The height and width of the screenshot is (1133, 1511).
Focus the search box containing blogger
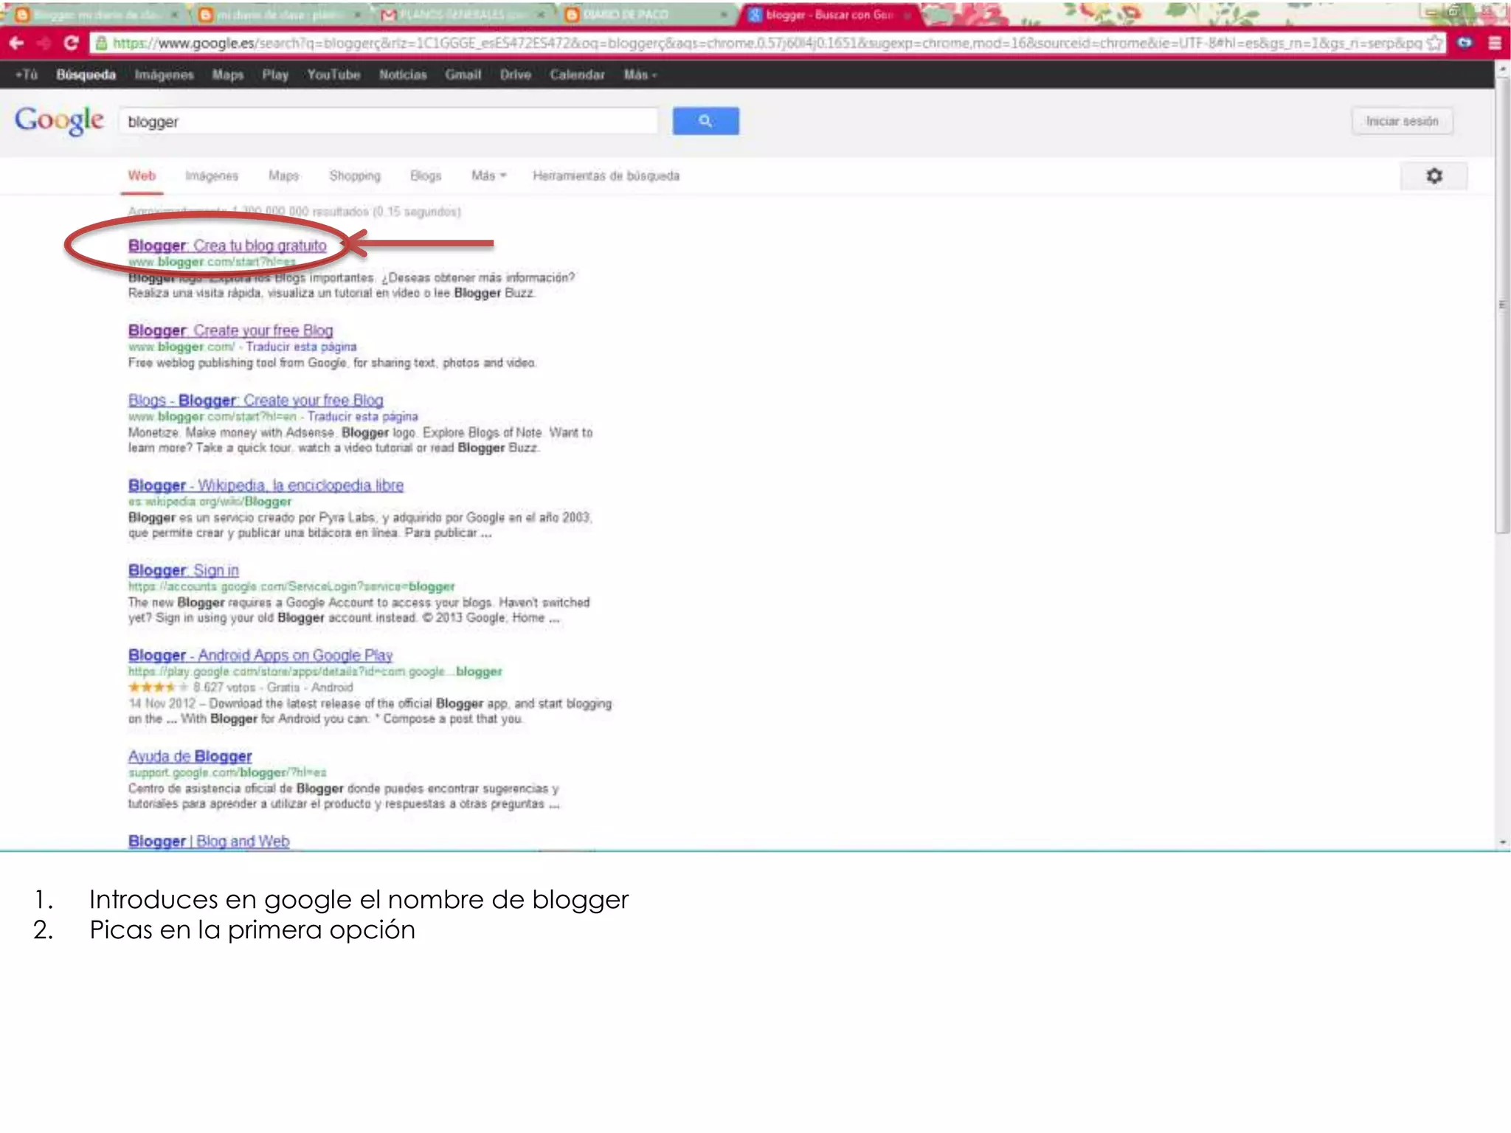tap(387, 122)
